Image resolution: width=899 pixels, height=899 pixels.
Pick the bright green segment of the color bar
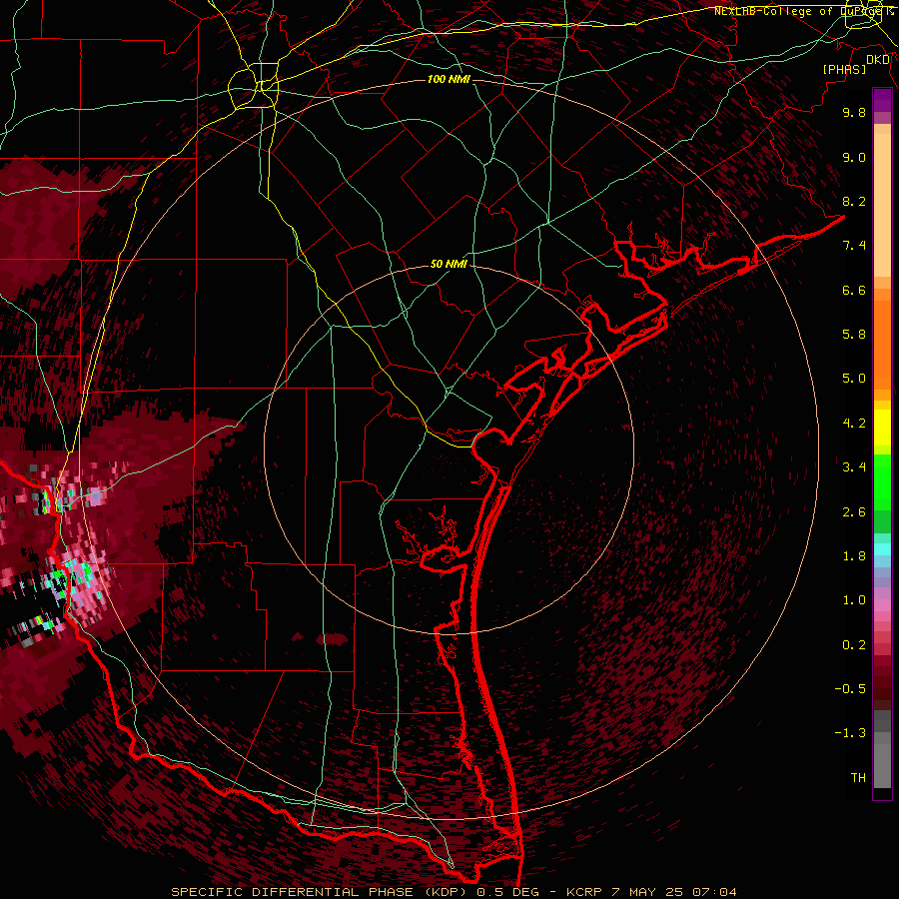click(x=882, y=481)
